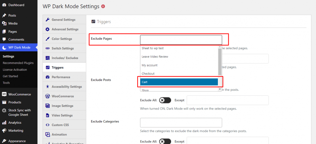316x144 pixels.
Task: Click the WooCommerce logo icon in admin sidebar
Action: 4,94
